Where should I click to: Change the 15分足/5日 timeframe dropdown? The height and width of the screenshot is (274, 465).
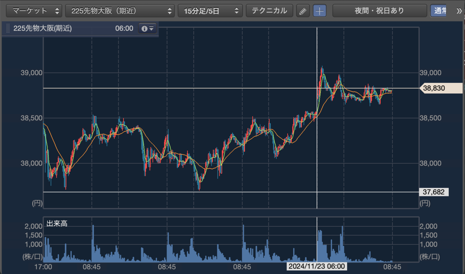210,11
